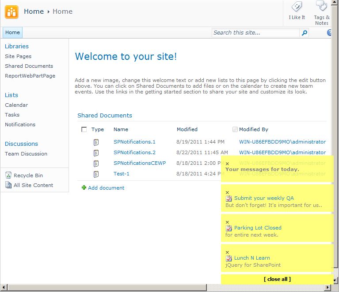339x292 pixels.
Task: Toggle the checkbox next to Modified By
Action: (x=235, y=129)
